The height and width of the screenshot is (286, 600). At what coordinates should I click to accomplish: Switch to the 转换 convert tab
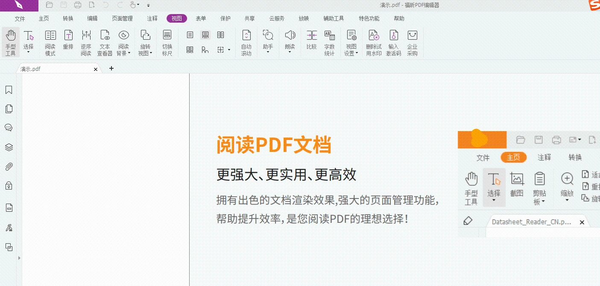coord(68,19)
